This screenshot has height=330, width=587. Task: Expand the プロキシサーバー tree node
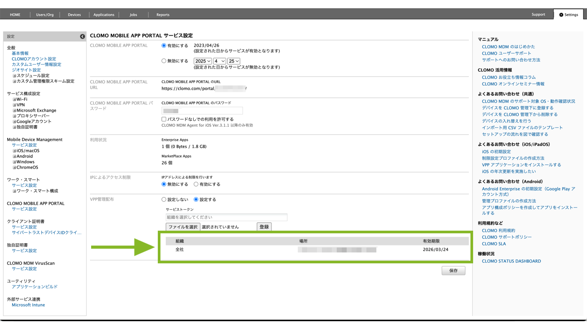coord(14,116)
